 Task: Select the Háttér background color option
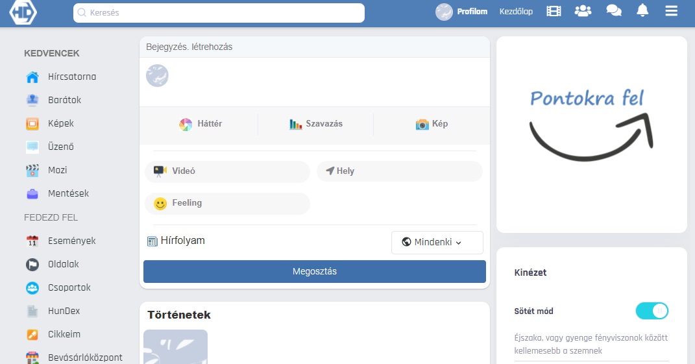pyautogui.click(x=201, y=124)
